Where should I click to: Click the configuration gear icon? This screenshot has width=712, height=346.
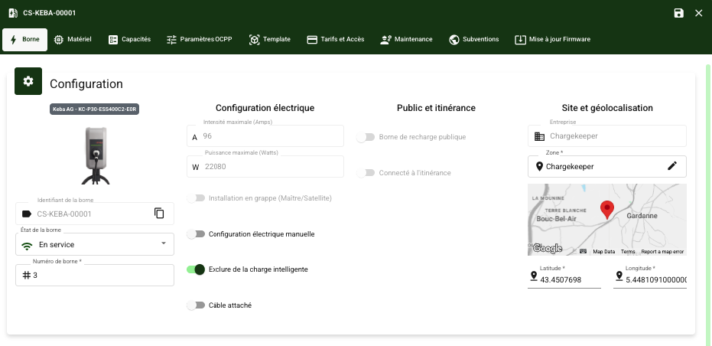tap(28, 81)
